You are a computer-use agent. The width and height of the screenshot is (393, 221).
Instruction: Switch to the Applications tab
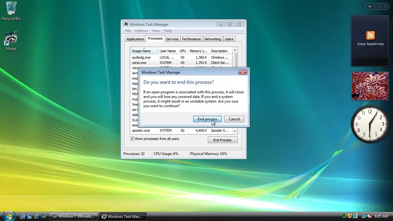pyautogui.click(x=135, y=39)
